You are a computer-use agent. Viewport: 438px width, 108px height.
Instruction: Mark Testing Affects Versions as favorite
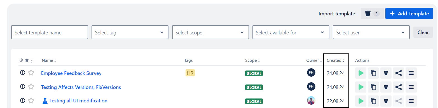click(x=31, y=87)
